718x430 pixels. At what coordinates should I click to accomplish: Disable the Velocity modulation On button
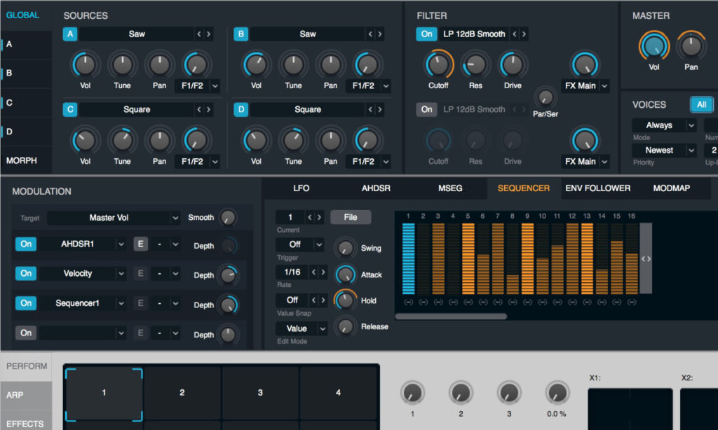pos(26,274)
